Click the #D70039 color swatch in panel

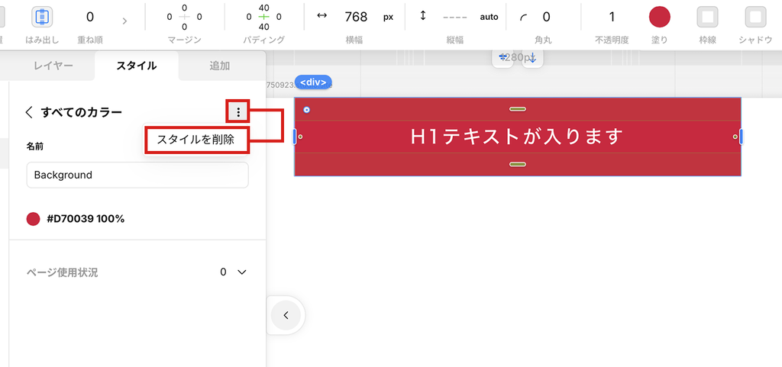pyautogui.click(x=33, y=219)
